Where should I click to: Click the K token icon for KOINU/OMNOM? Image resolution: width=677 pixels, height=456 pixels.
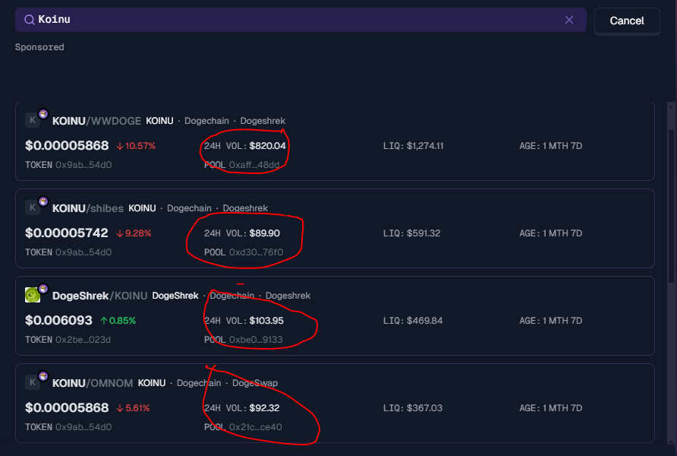pyautogui.click(x=33, y=382)
